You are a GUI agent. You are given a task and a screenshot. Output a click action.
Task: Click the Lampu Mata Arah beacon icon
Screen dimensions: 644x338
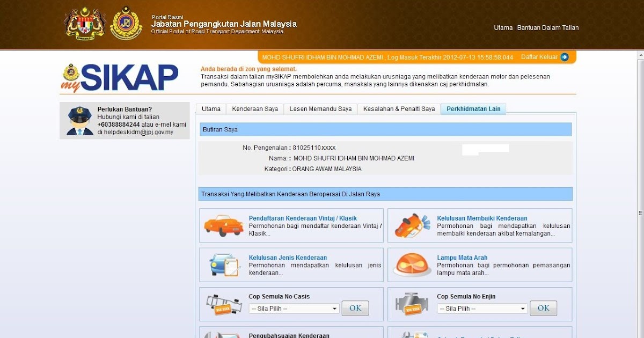tap(412, 264)
